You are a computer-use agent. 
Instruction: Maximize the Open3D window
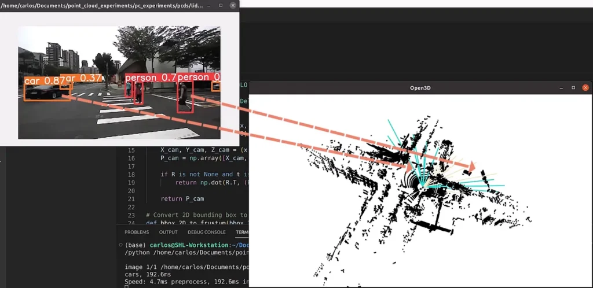[573, 88]
